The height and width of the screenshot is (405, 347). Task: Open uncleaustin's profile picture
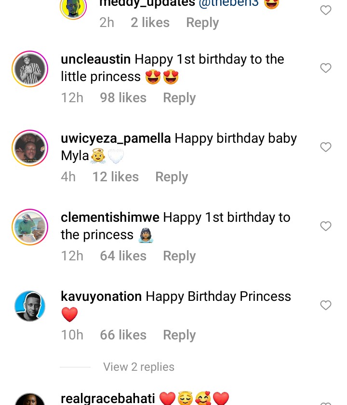click(30, 69)
